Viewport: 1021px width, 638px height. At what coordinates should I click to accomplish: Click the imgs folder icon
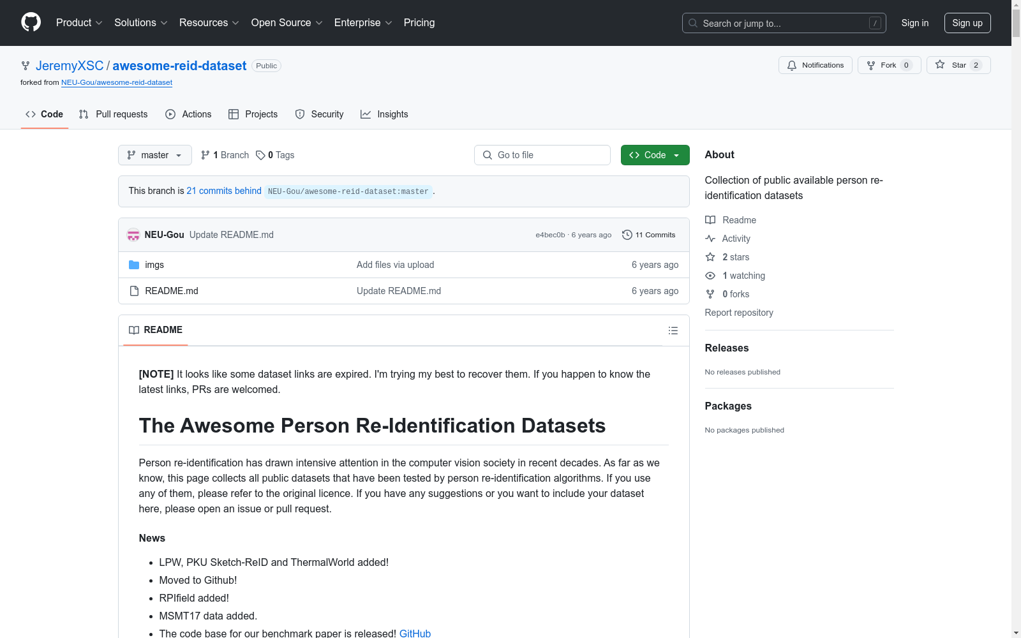(134, 265)
